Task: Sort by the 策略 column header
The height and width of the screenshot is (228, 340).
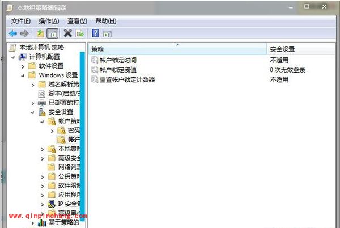Action: [x=177, y=49]
